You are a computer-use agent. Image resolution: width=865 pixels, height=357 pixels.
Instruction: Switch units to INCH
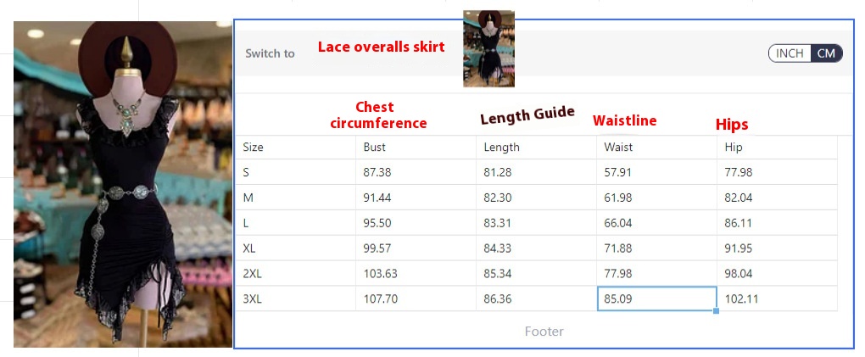pos(790,53)
